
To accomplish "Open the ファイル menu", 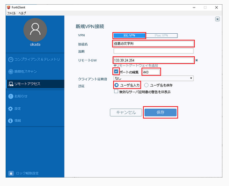I will pyautogui.click(x=11, y=13).
